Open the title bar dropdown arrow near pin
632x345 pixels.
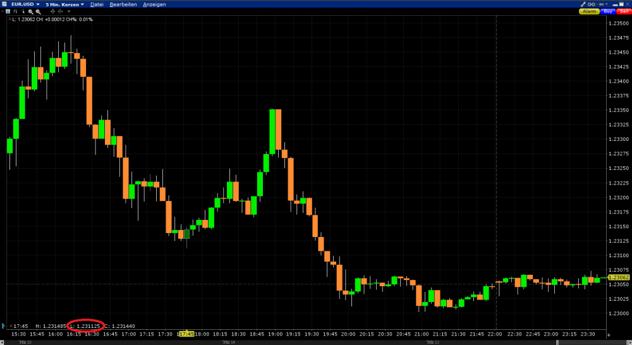tap(607, 4)
